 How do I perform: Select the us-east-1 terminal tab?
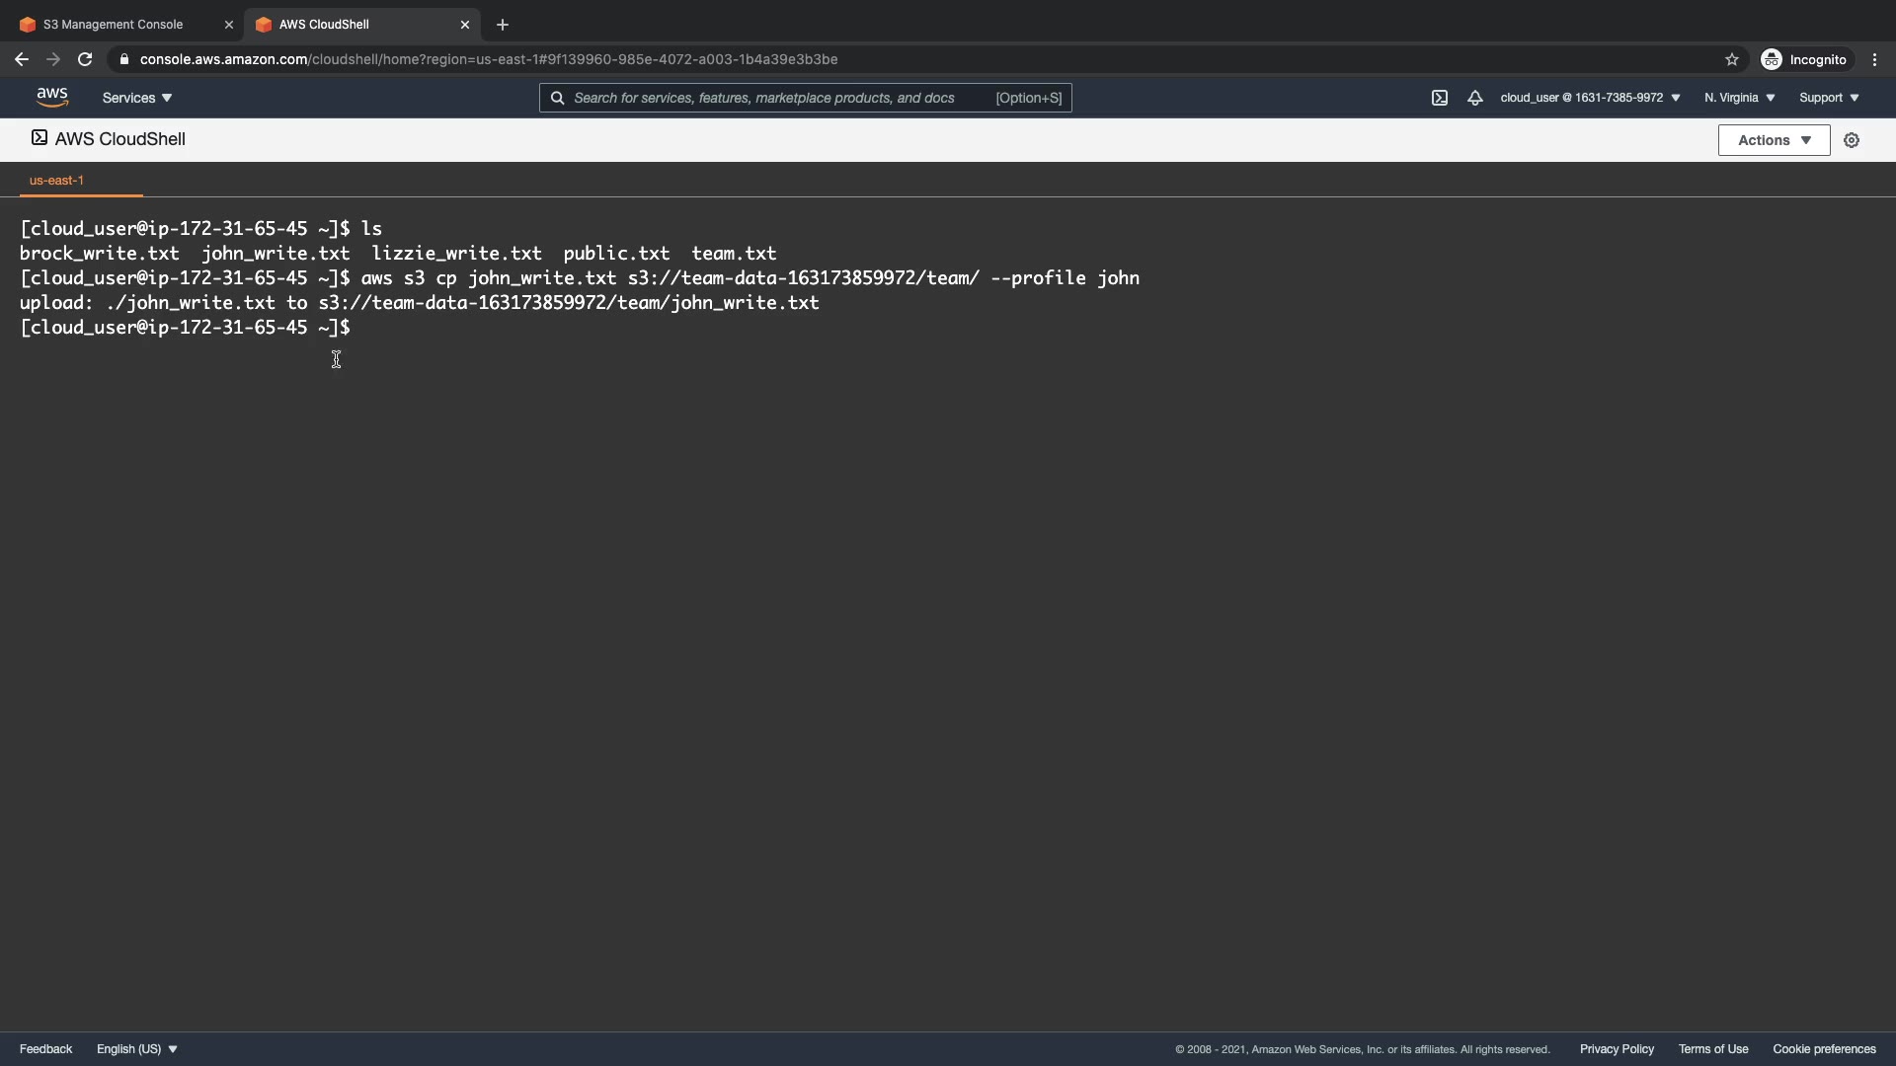point(56,180)
